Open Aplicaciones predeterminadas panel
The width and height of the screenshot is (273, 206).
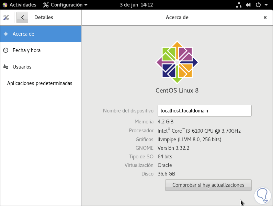click(x=41, y=83)
